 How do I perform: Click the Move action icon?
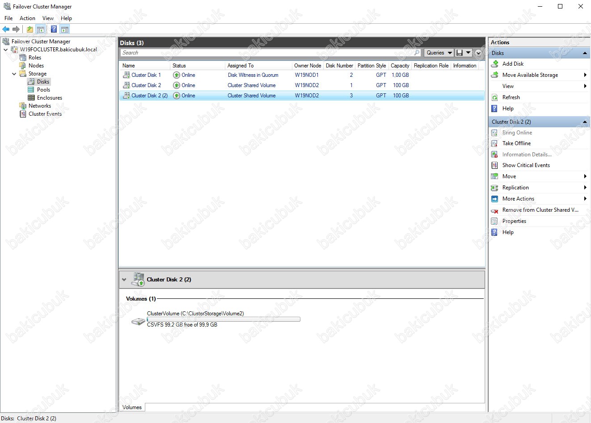coord(494,176)
